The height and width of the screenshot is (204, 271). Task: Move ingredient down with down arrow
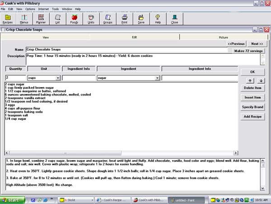tap(261, 81)
